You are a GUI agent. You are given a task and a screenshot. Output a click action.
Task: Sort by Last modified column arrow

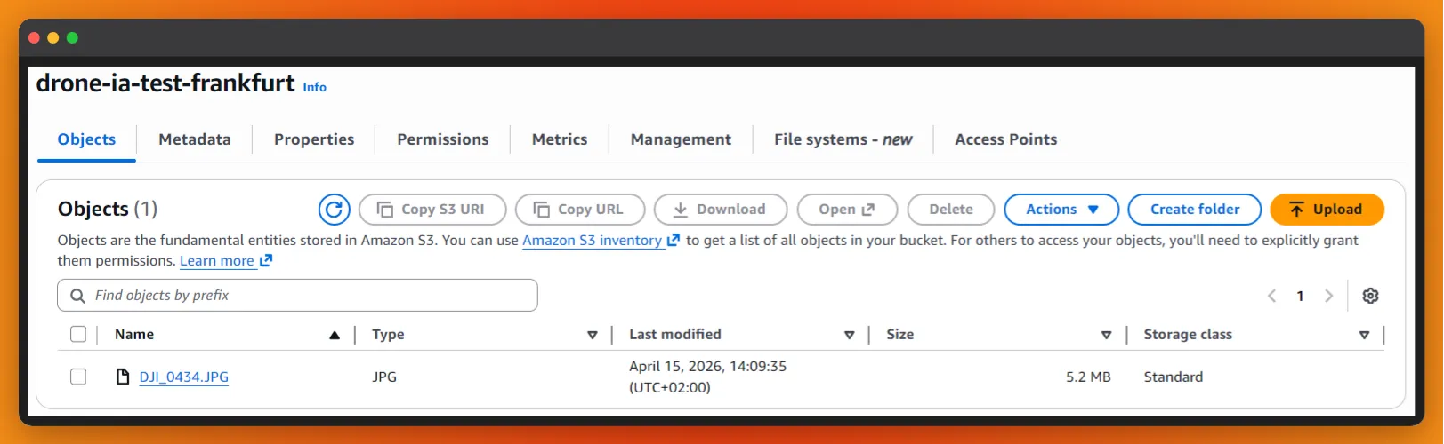pos(850,335)
